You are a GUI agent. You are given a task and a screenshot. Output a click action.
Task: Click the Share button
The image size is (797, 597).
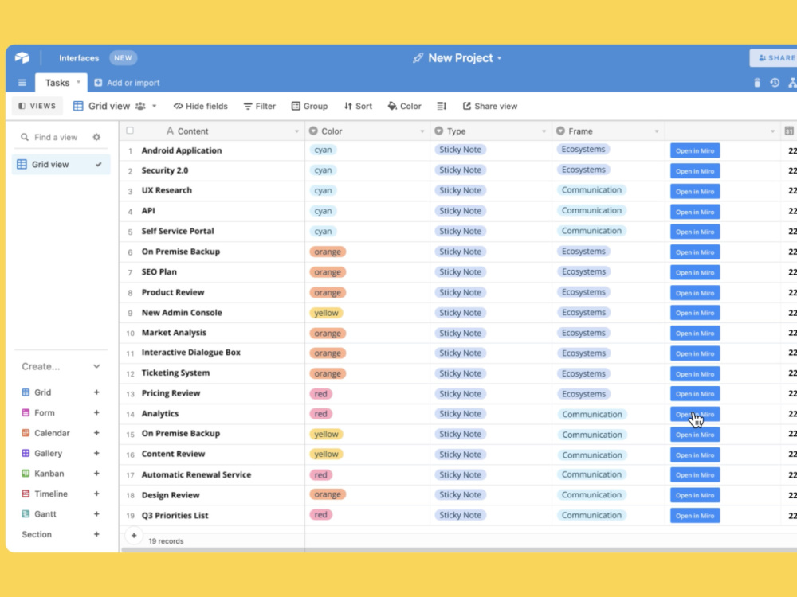click(x=774, y=58)
